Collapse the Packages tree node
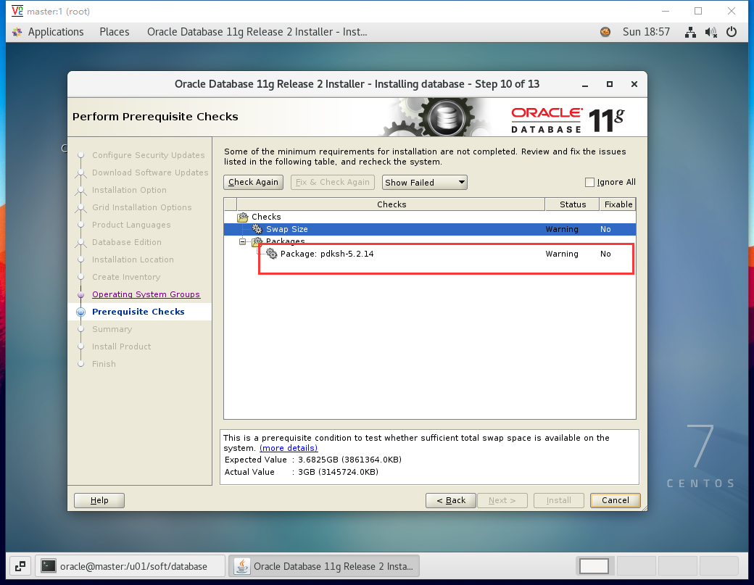The image size is (754, 585). pyautogui.click(x=243, y=242)
